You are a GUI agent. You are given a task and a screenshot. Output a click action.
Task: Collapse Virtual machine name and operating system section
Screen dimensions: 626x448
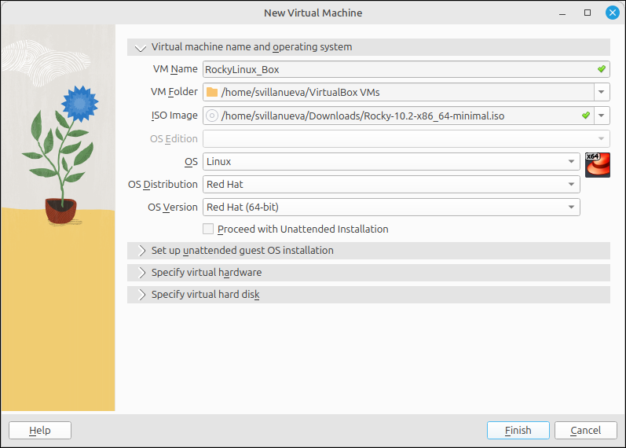point(368,47)
